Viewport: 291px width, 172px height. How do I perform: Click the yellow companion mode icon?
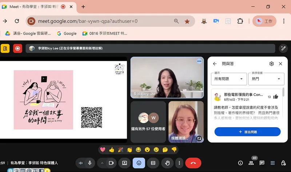coord(5,48)
